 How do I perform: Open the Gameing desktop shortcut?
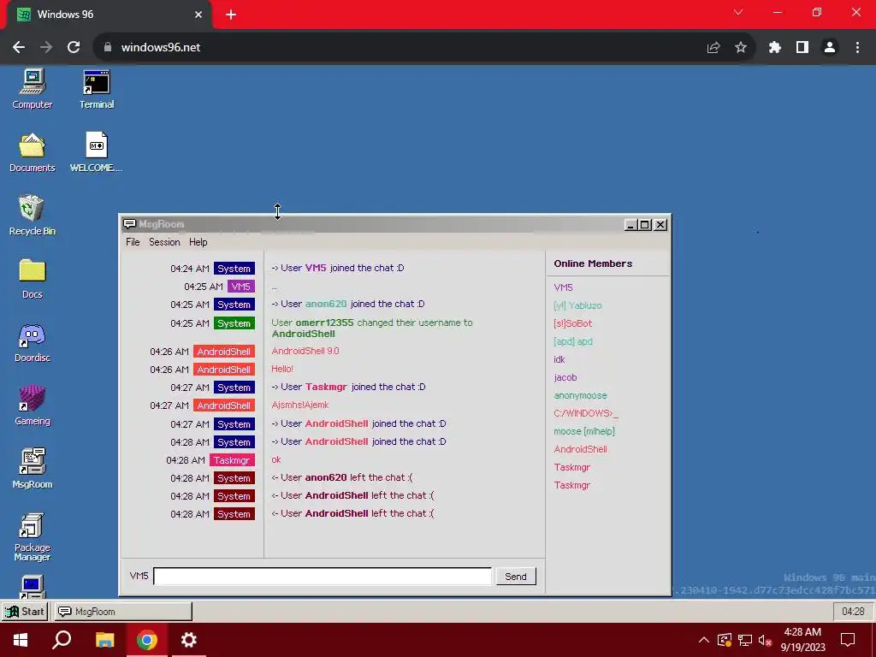(33, 405)
